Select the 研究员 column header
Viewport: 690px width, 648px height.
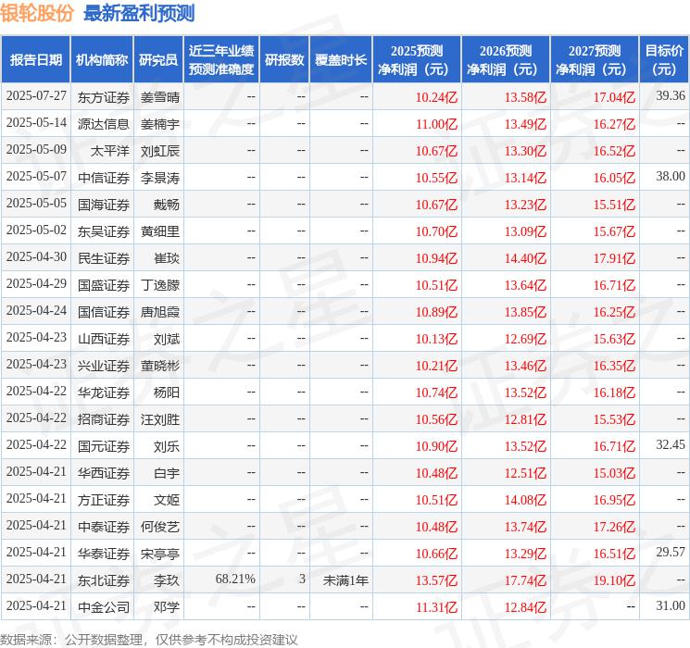click(x=158, y=60)
